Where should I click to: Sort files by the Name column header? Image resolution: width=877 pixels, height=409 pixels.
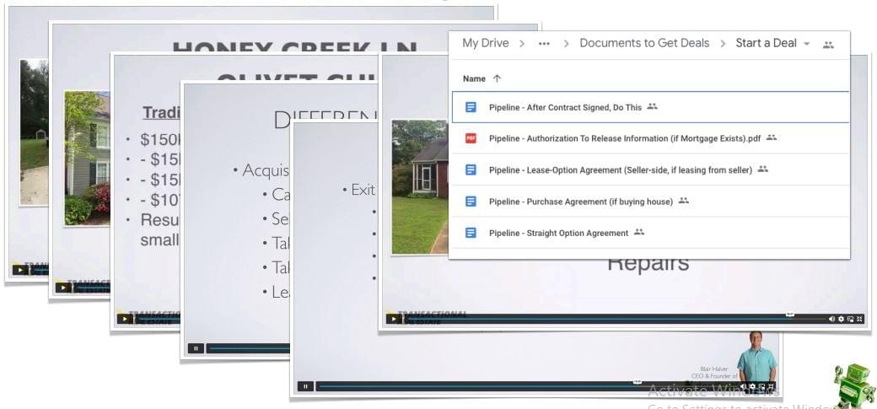pos(474,79)
